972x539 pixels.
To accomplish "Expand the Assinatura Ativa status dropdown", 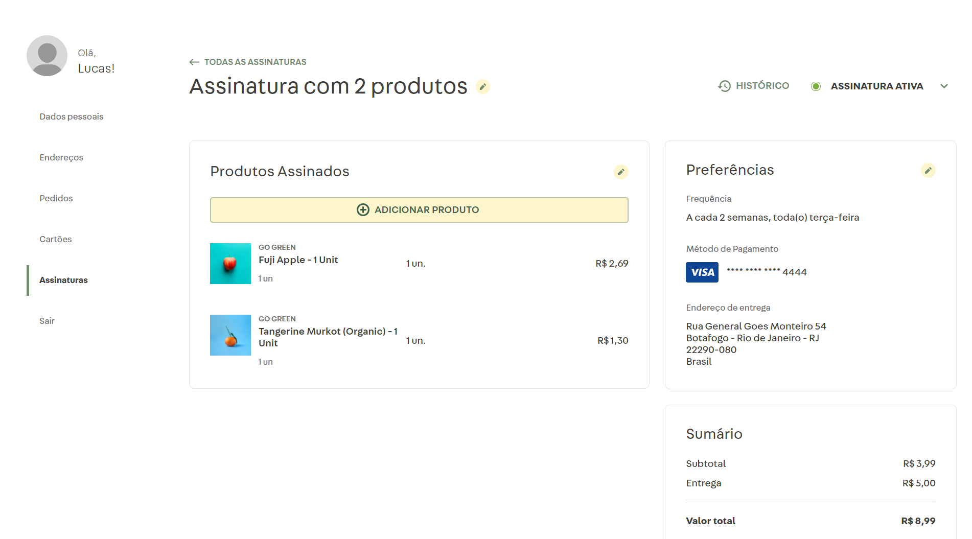I will coord(944,86).
